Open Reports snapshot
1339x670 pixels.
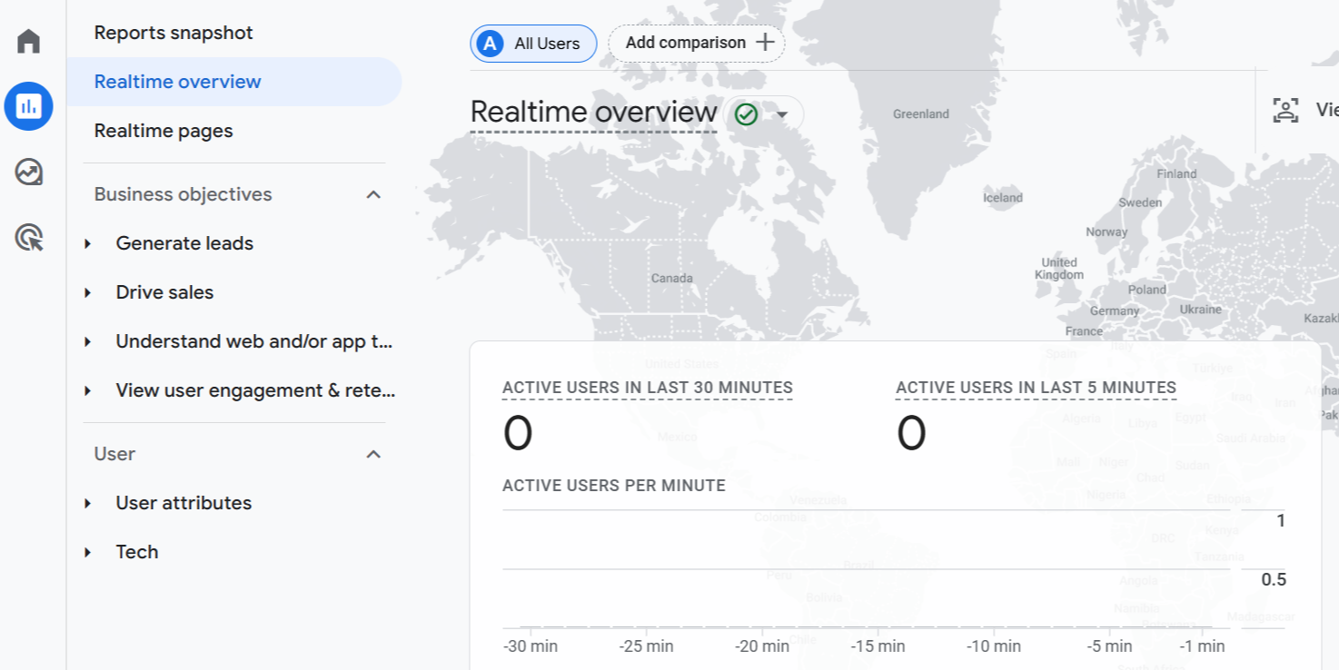click(x=174, y=33)
